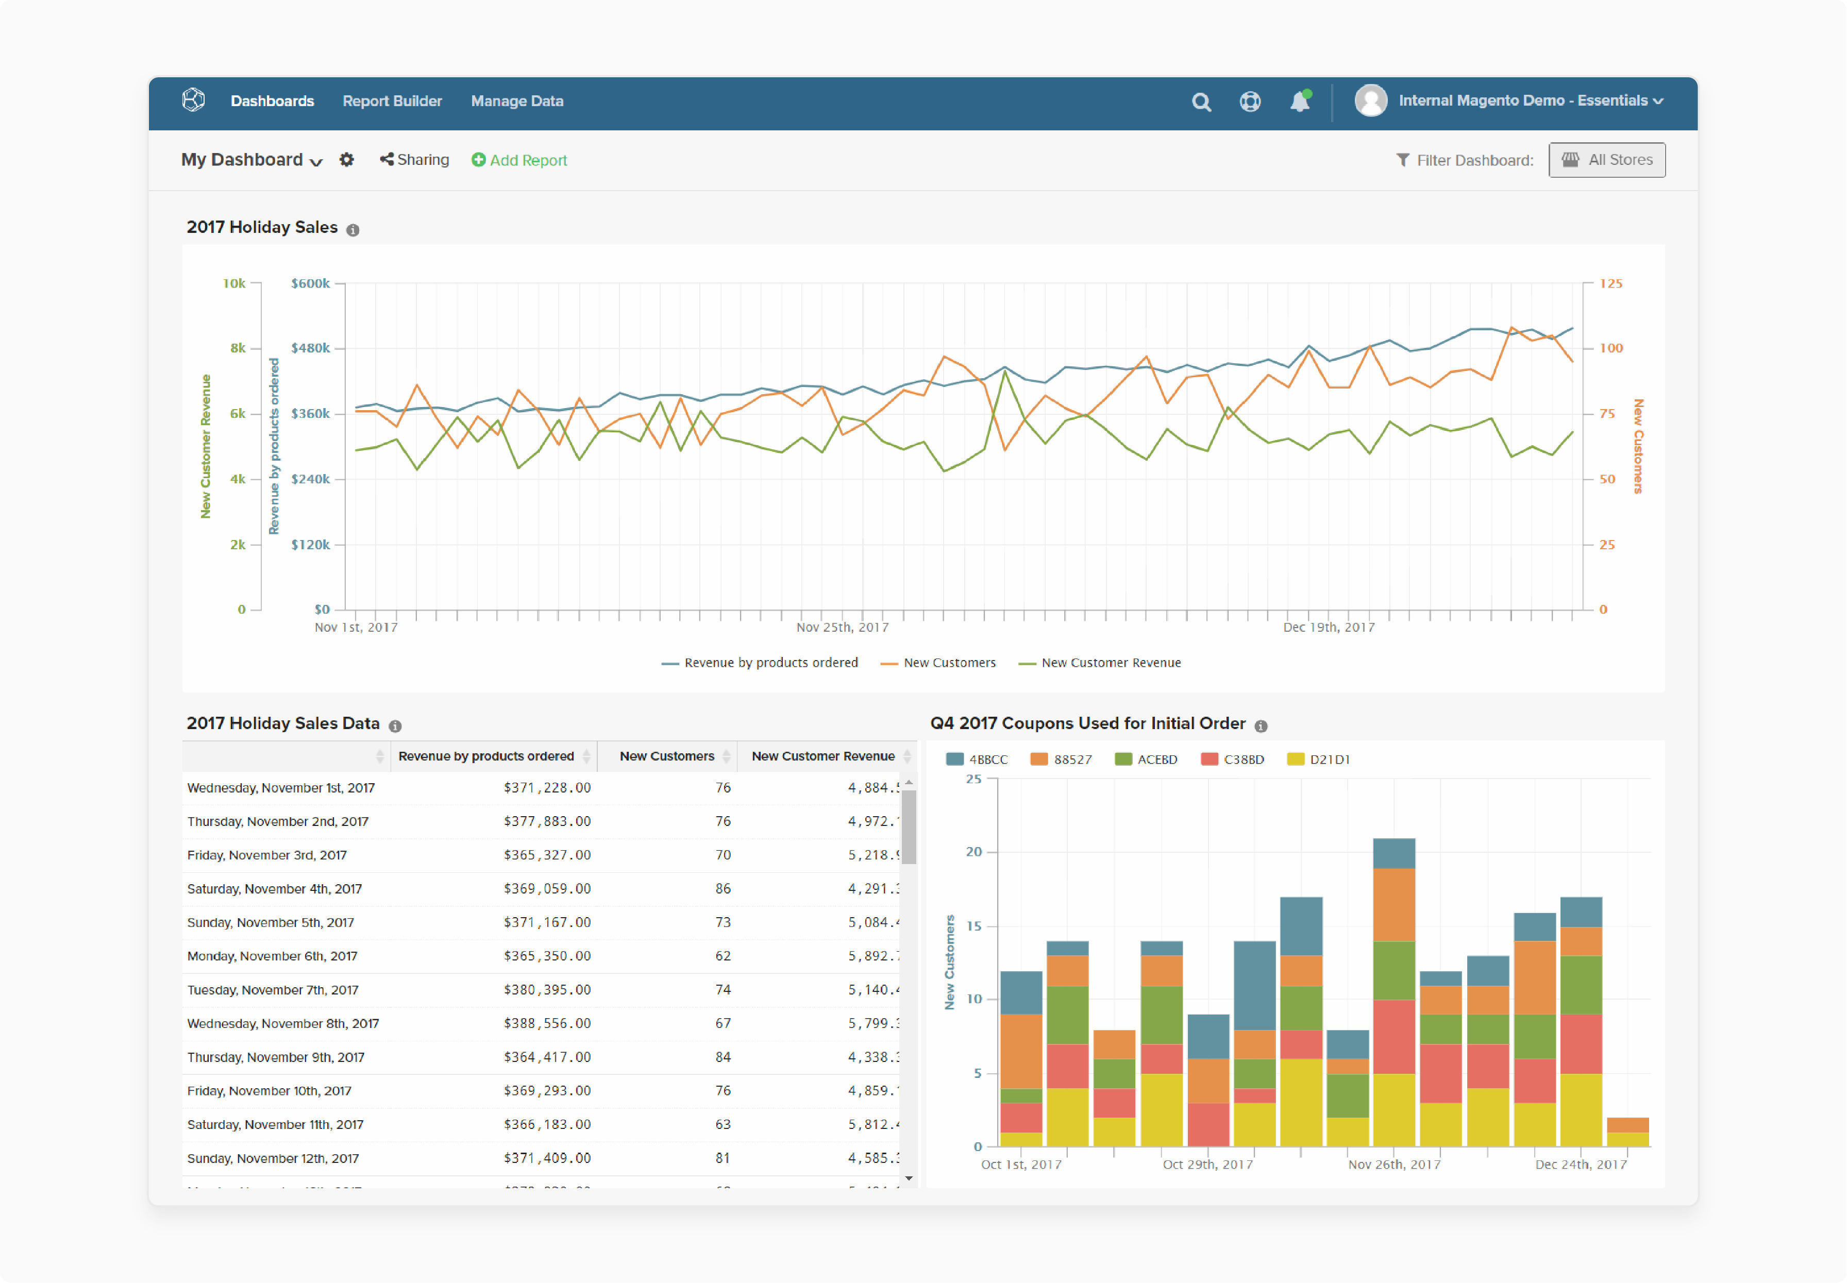Switch to Report Builder
The width and height of the screenshot is (1847, 1283).
coord(392,100)
